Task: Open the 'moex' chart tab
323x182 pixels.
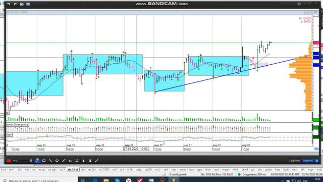Action: (183, 170)
